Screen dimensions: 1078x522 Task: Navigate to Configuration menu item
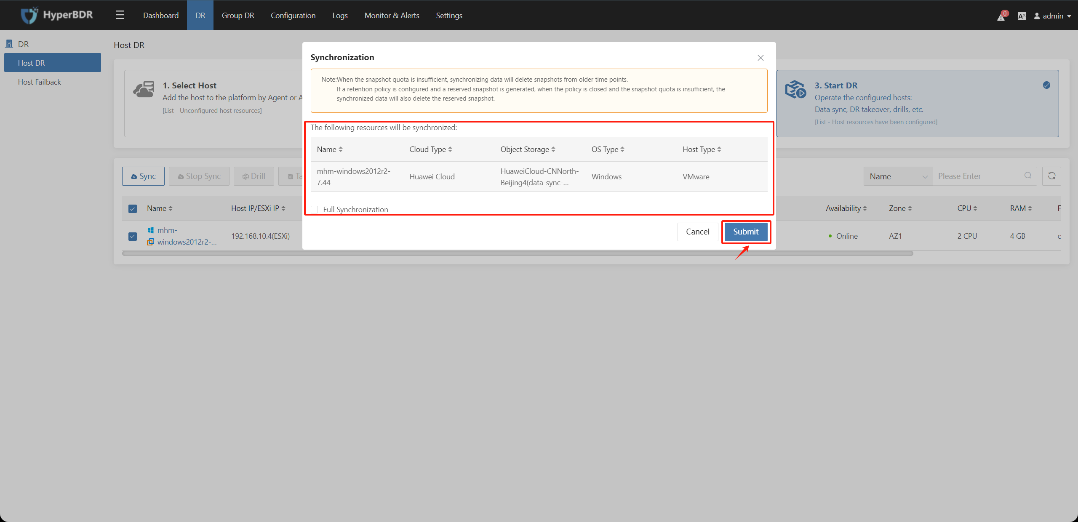pyautogui.click(x=293, y=14)
